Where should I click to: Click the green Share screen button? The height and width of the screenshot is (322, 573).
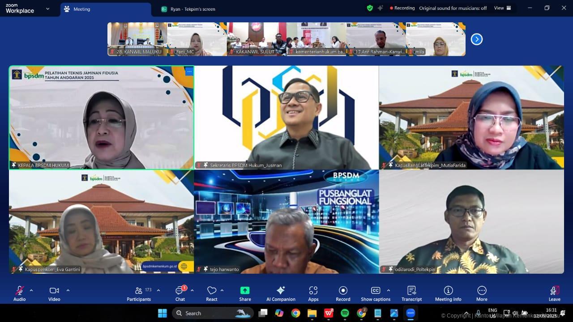(245, 293)
